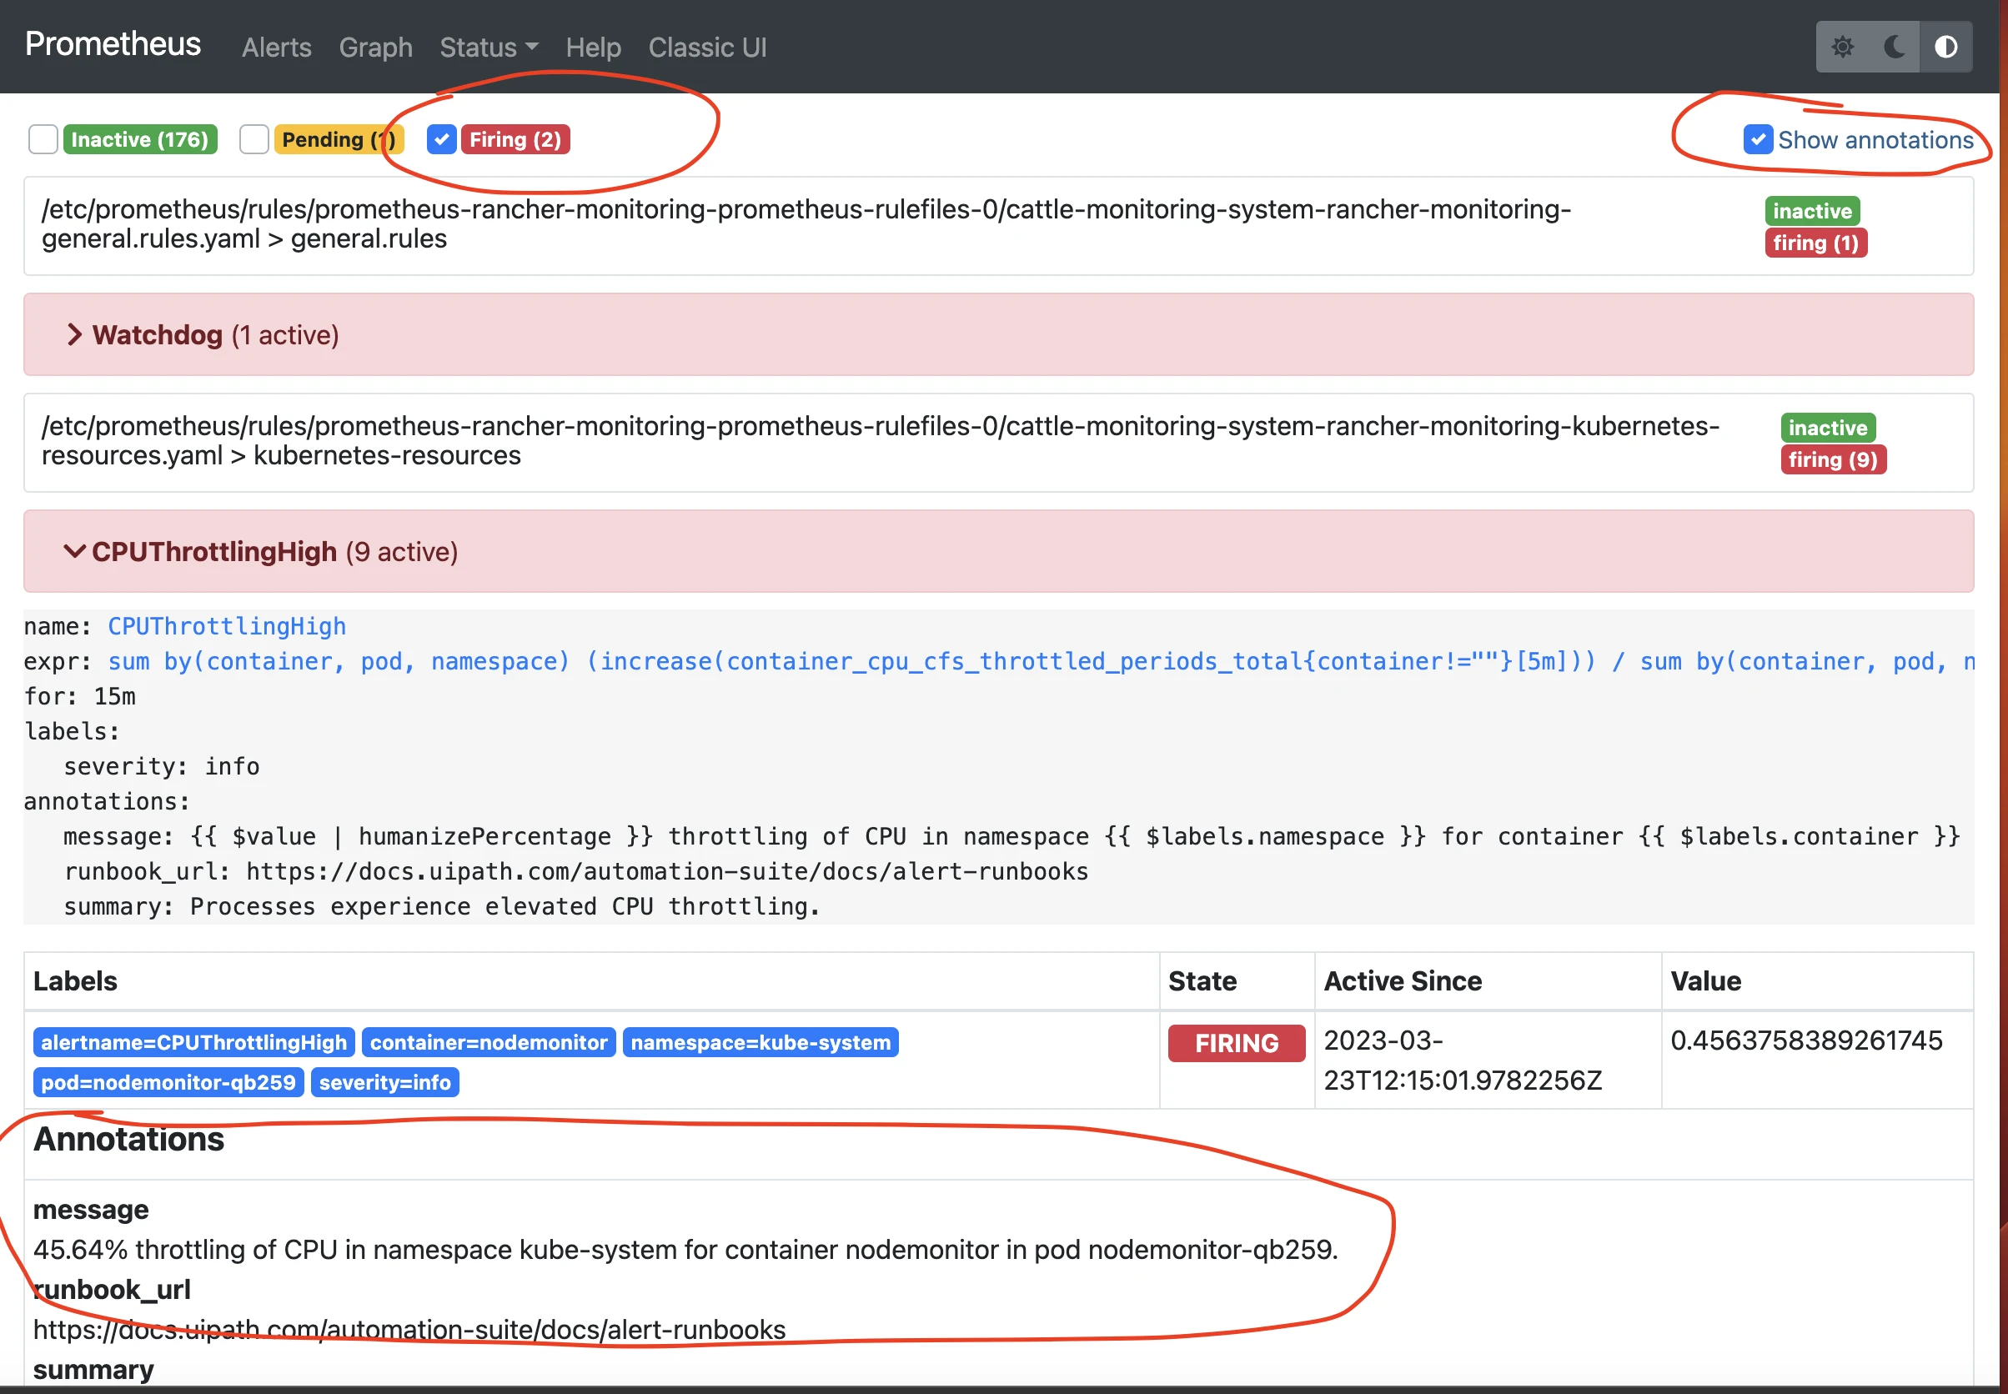The image size is (2008, 1394).
Task: Click the inactive badge for general.rules
Action: (x=1812, y=212)
